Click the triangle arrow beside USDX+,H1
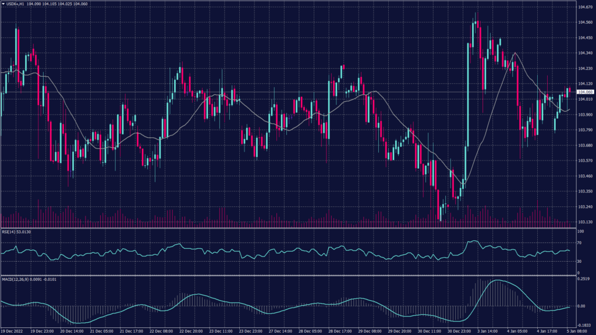The width and height of the screenshot is (596, 335). tap(3, 4)
